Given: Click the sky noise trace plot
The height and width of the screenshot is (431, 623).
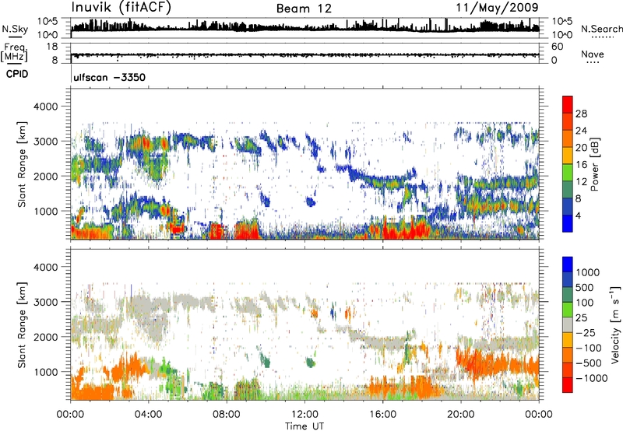Looking at the screenshot, I should point(304,28).
